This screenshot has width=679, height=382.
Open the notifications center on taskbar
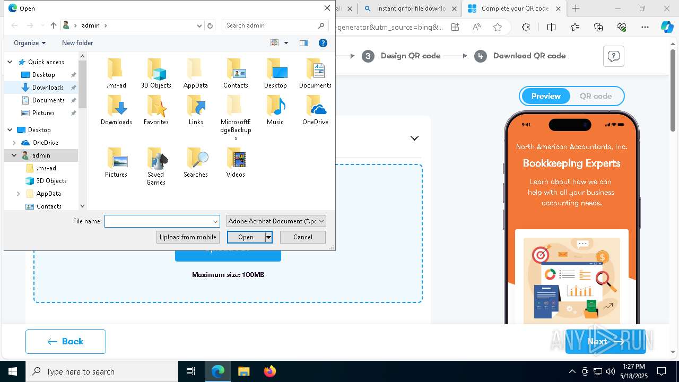661,371
